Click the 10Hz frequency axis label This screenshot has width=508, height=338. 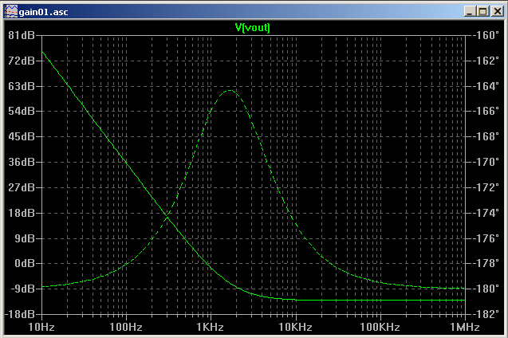(41, 327)
